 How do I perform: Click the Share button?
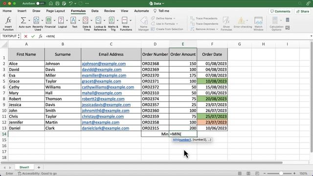tap(303, 11)
